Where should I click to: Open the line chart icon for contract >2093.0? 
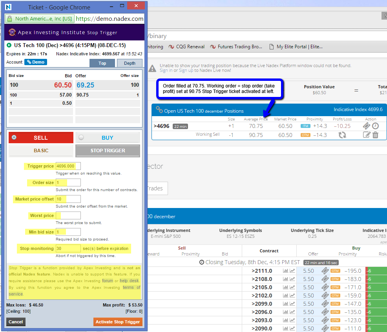pyautogui.click(x=292, y=320)
